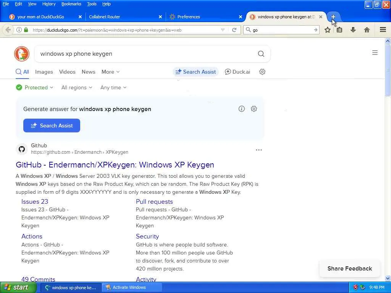The height and width of the screenshot is (293, 391).
Task: Open the Bookmarks menu
Action: click(x=71, y=4)
